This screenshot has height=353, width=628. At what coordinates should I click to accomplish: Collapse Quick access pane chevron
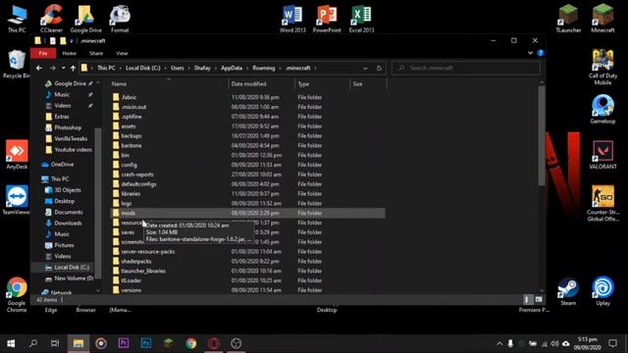(x=98, y=82)
